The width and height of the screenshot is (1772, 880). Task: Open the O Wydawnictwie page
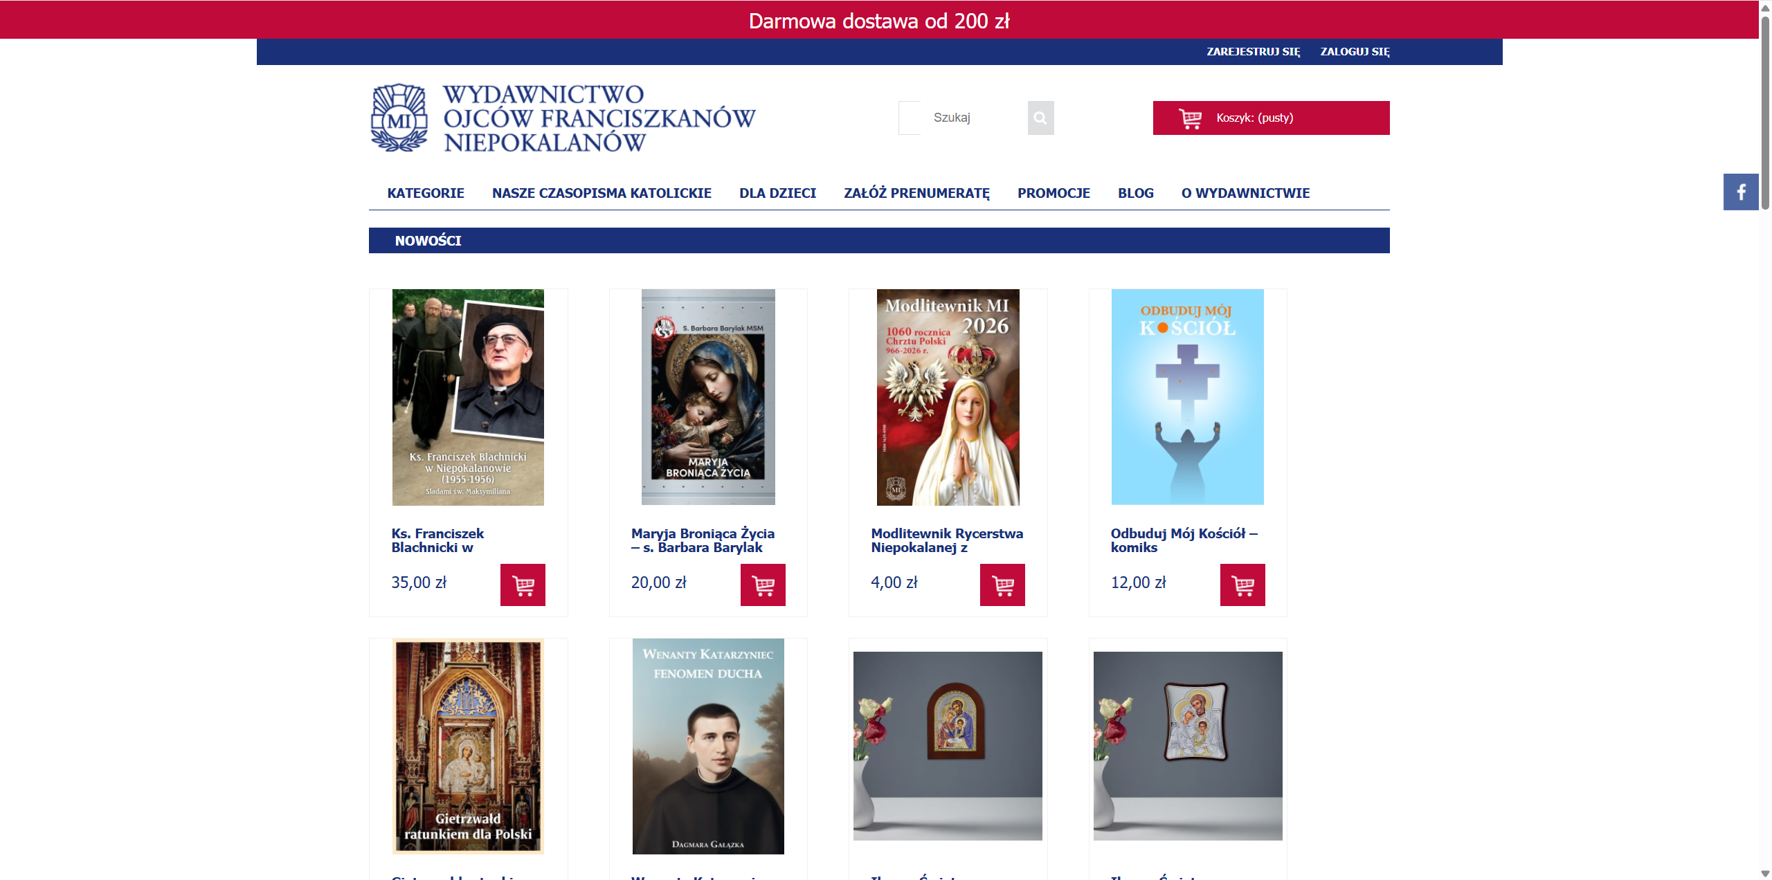[x=1245, y=193]
